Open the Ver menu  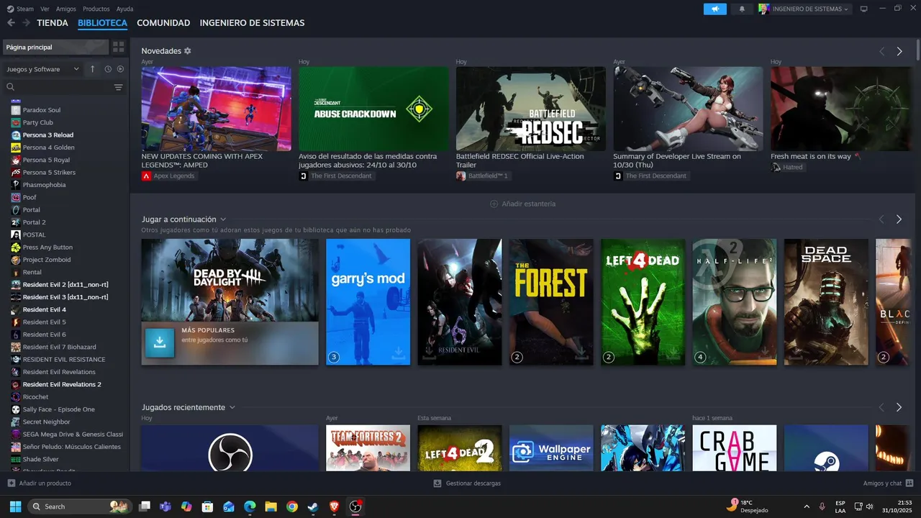tap(45, 9)
